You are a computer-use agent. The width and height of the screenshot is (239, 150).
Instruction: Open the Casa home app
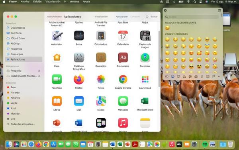pyautogui.click(x=57, y=58)
